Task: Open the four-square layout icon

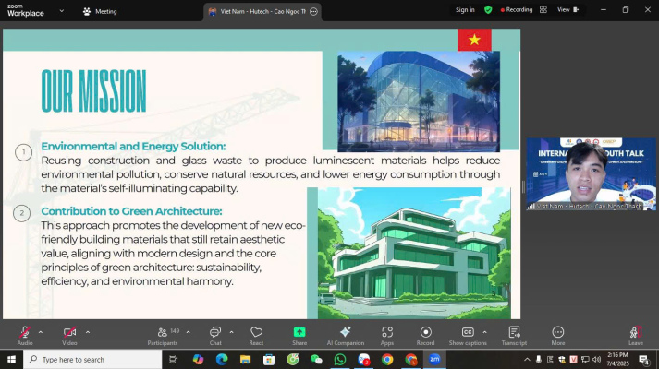Action: 543,9
